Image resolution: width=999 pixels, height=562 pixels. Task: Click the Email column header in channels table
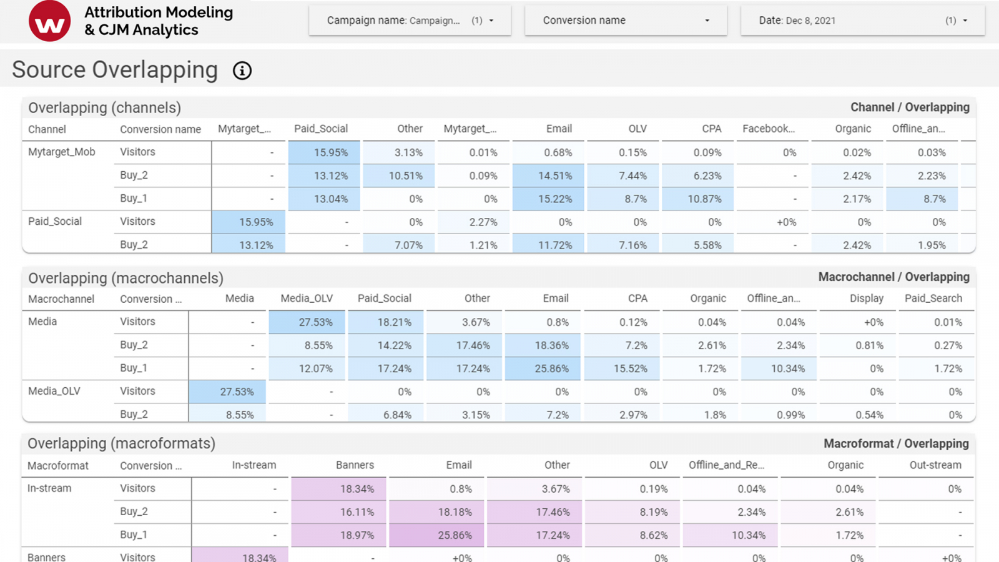[x=559, y=129]
